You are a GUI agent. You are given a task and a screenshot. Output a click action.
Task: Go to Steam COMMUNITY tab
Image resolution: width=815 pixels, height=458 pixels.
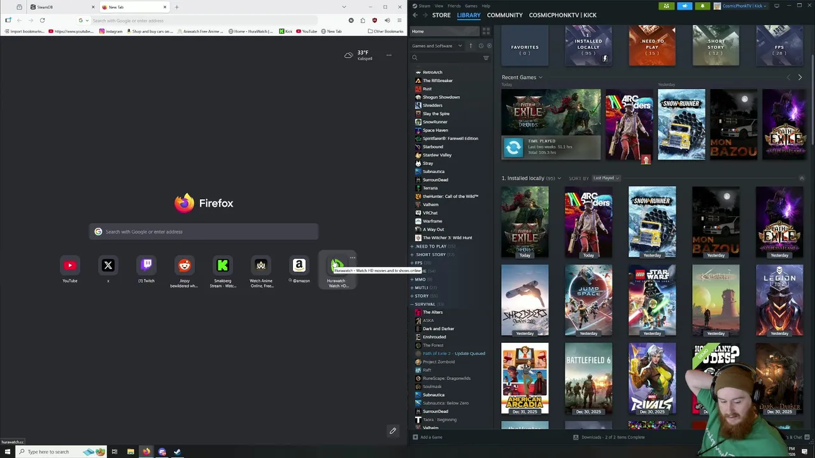coord(505,15)
